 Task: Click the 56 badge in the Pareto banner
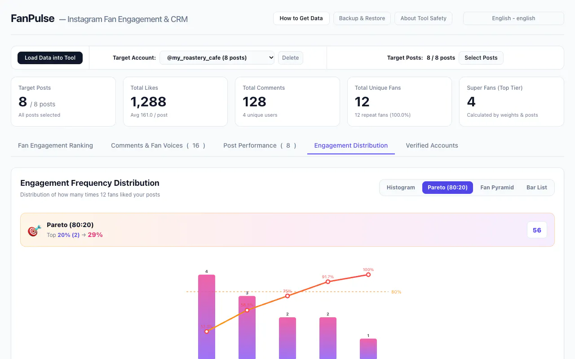tap(537, 230)
